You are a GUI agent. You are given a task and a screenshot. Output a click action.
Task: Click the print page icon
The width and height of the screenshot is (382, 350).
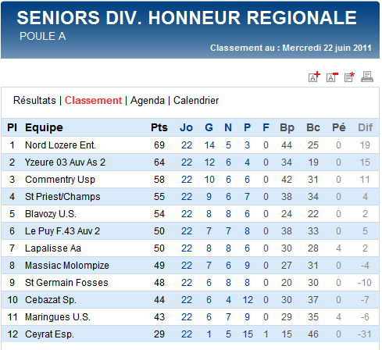(367, 77)
